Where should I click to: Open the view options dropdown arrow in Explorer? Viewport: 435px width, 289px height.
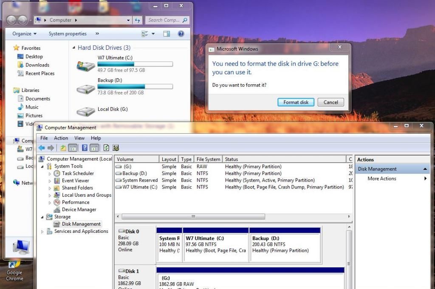coord(153,34)
